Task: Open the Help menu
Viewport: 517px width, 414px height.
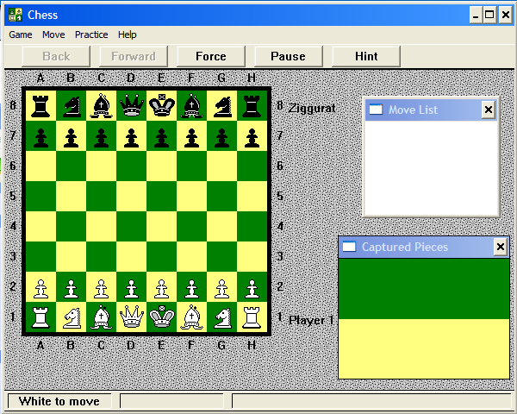Action: tap(128, 34)
